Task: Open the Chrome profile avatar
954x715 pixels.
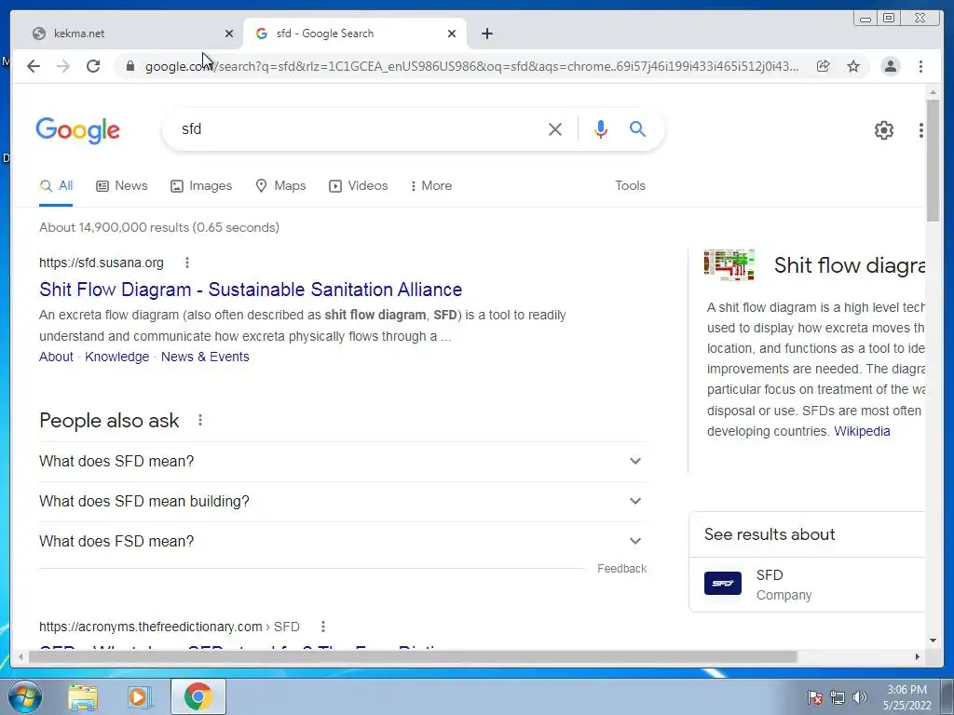Action: tap(890, 66)
